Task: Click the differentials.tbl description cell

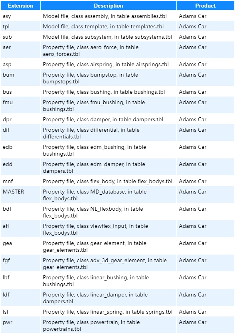Action: [x=109, y=133]
